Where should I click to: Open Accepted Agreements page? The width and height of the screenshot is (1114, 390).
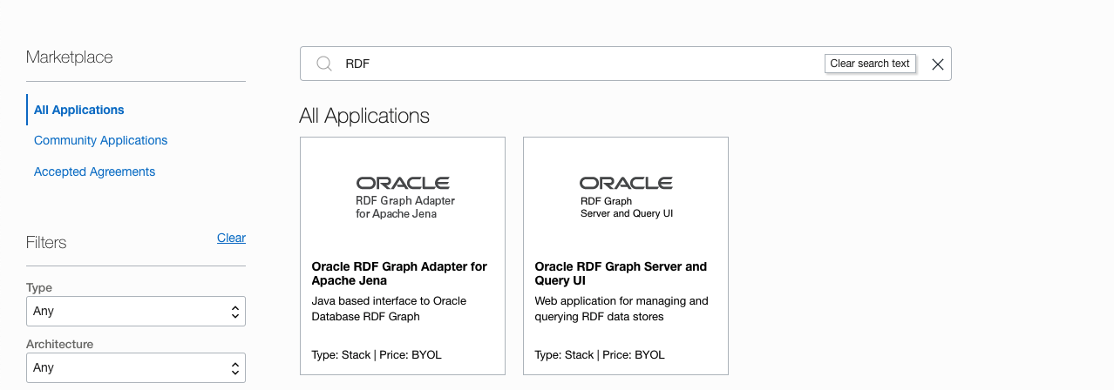coord(94,171)
